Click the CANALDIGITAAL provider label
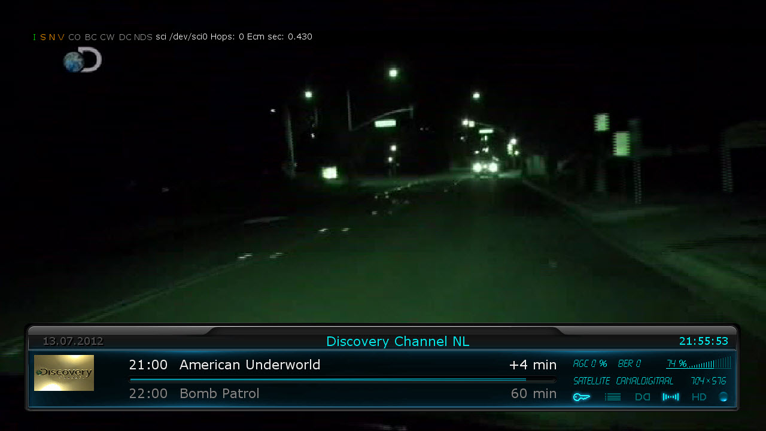This screenshot has height=431, width=766. coord(645,381)
